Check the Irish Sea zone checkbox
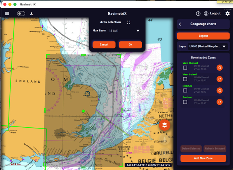 (185, 90)
